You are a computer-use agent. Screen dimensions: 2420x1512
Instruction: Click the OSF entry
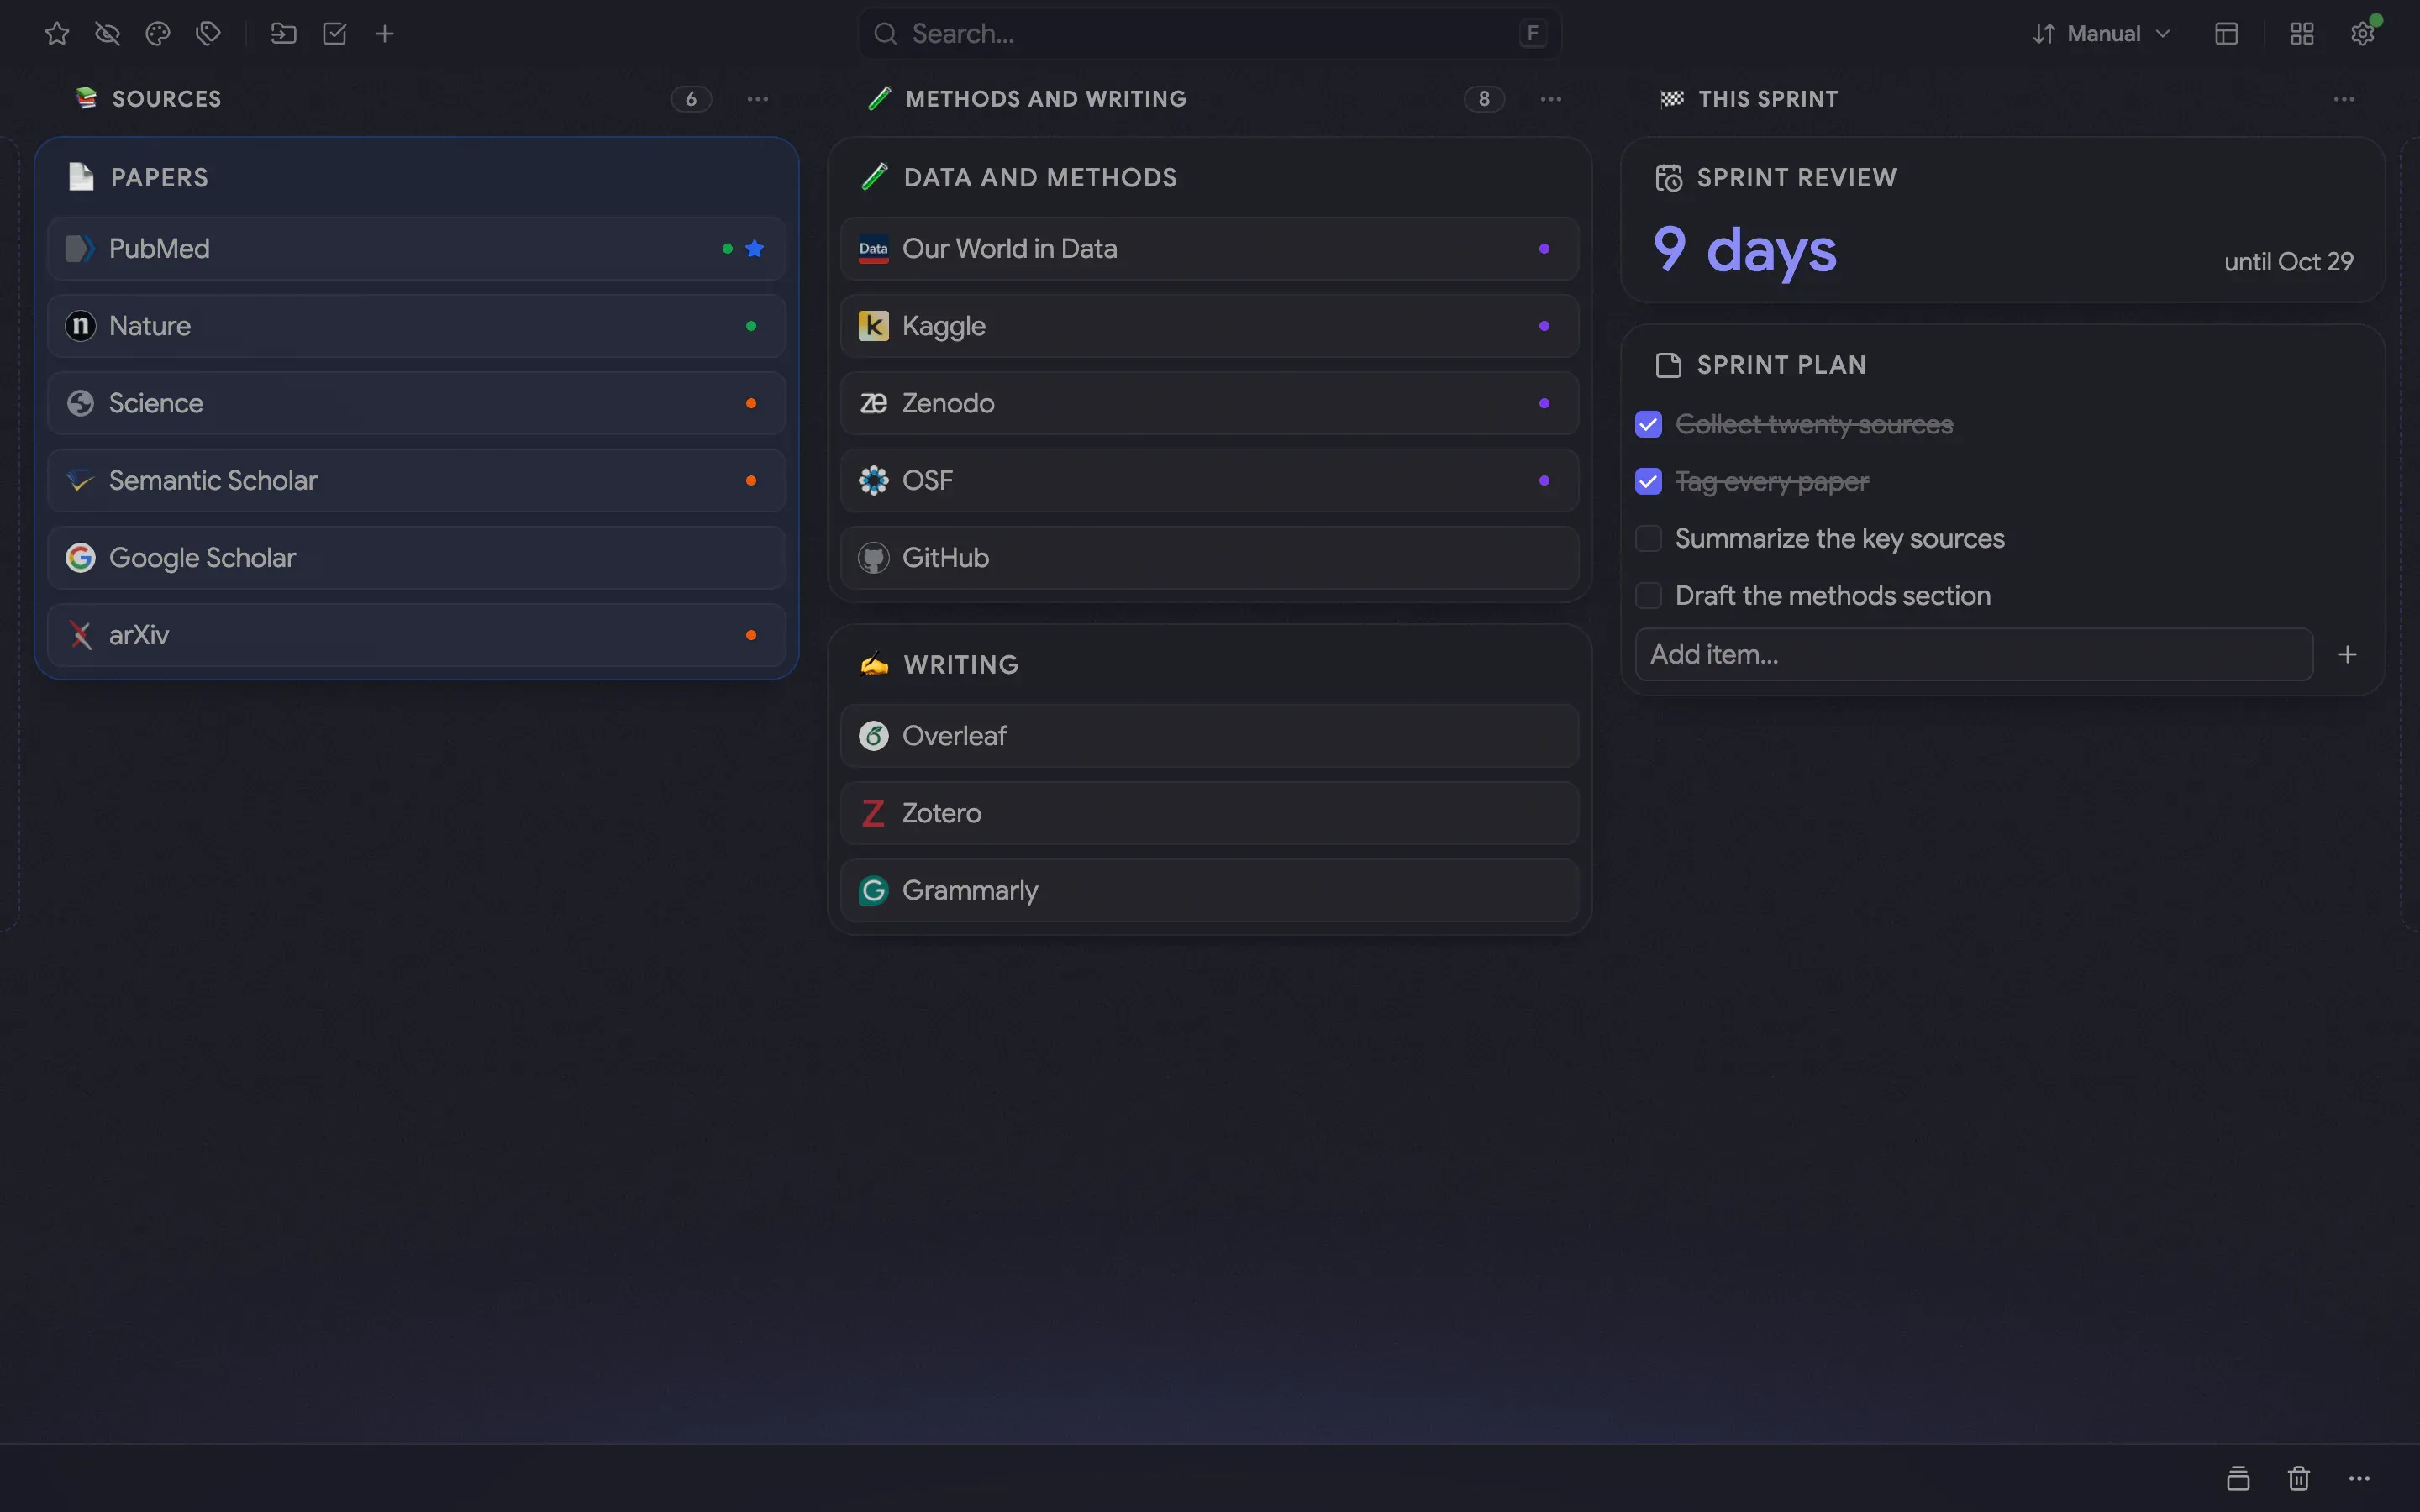[1209, 480]
